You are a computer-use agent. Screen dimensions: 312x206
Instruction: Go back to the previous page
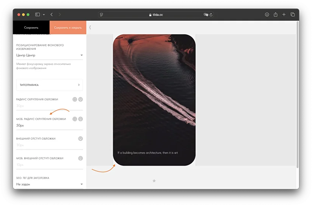[52, 15]
